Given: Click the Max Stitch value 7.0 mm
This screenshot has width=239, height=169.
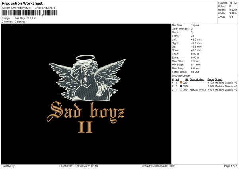Looking at the screenshot, I should pos(196,61).
